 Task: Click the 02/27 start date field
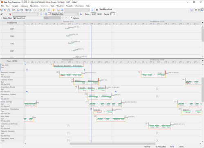pos(94,14)
